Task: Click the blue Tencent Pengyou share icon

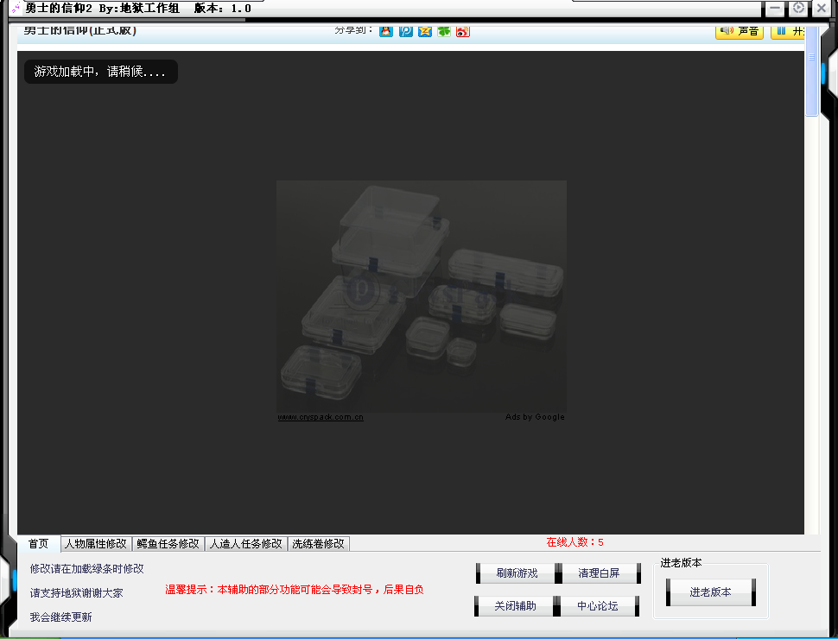Action: coord(405,31)
